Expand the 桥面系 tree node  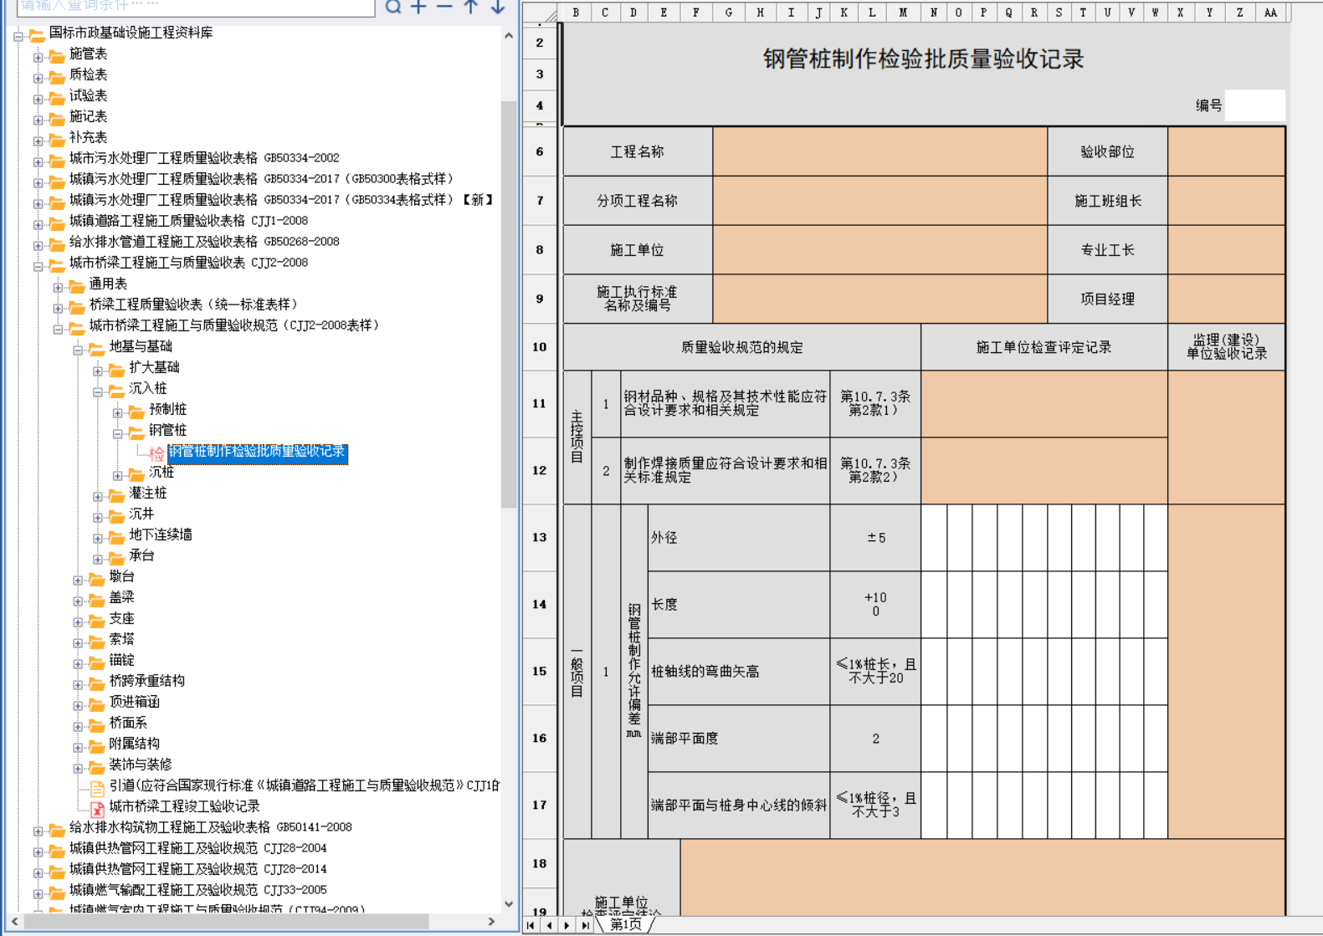click(78, 726)
